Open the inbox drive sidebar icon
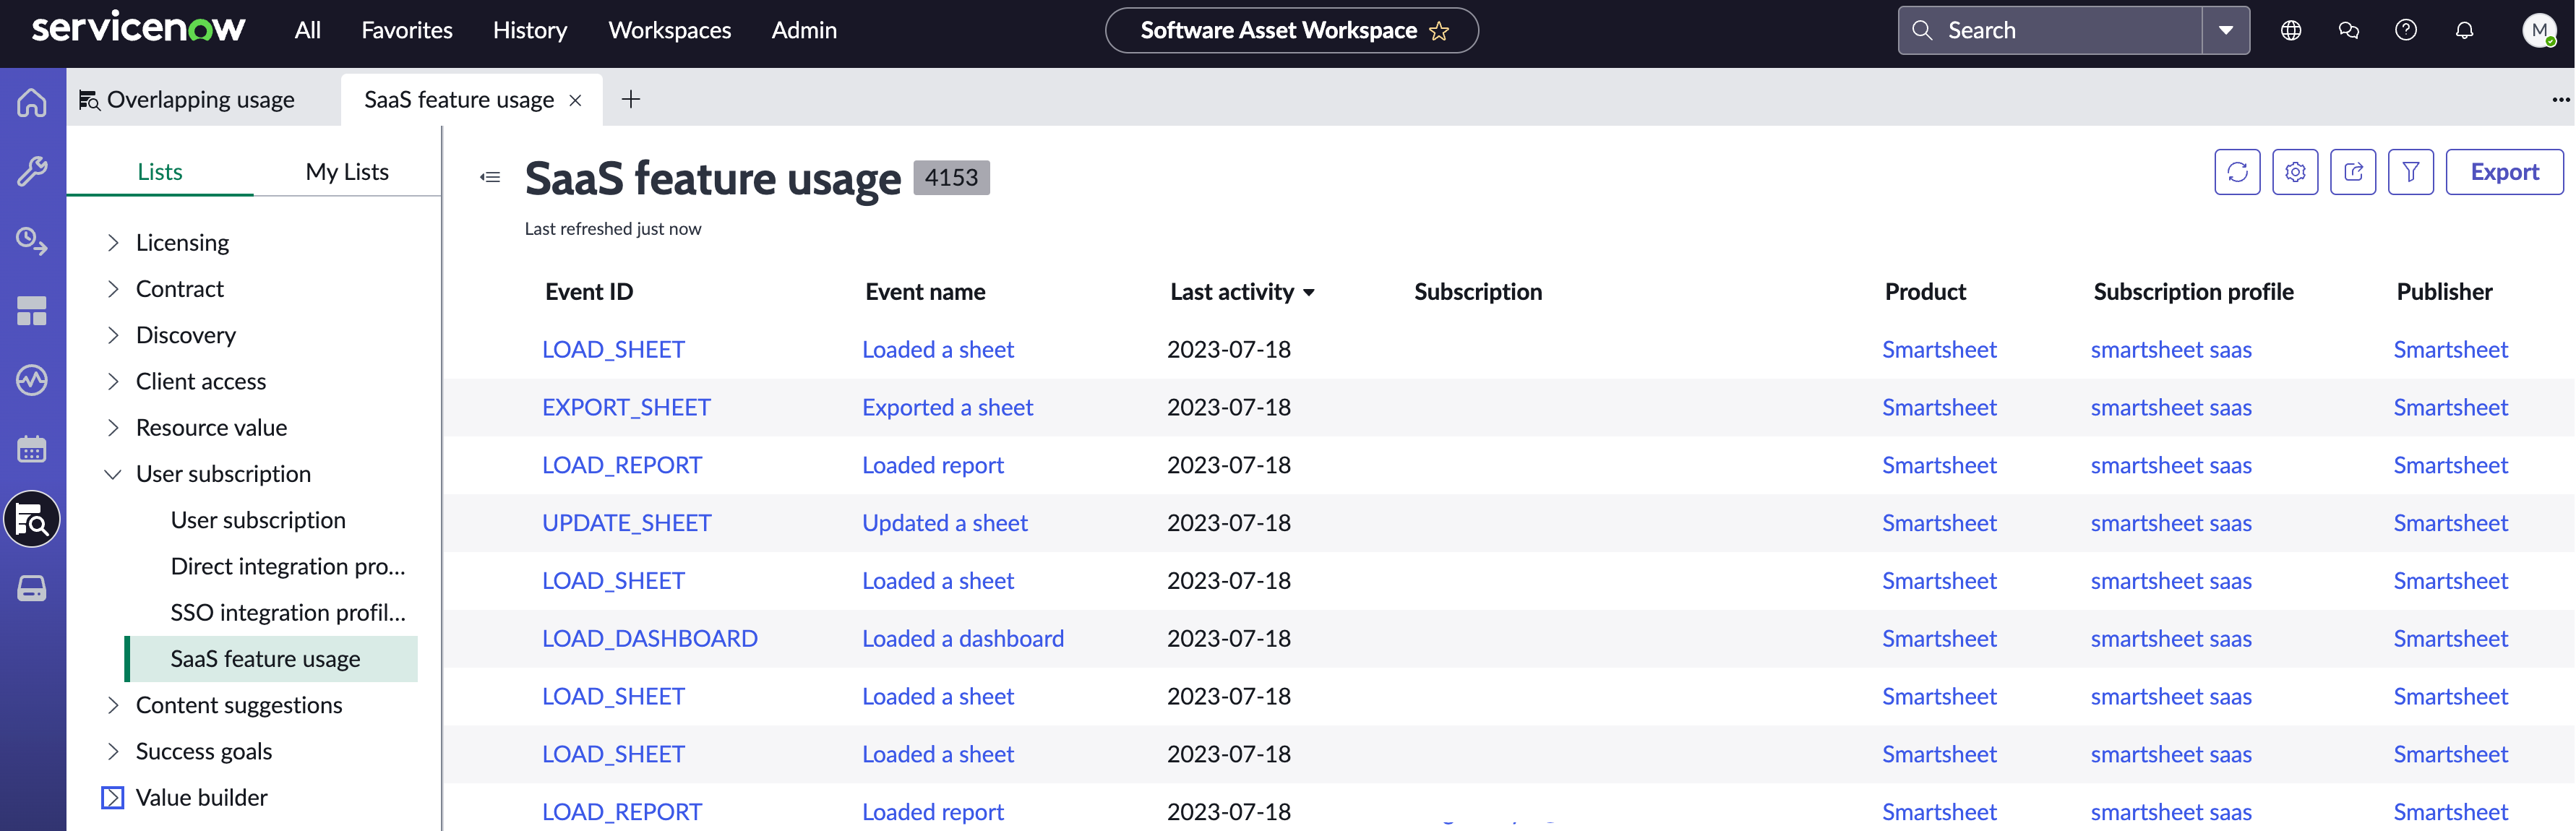This screenshot has width=2576, height=831. pyautogui.click(x=32, y=589)
